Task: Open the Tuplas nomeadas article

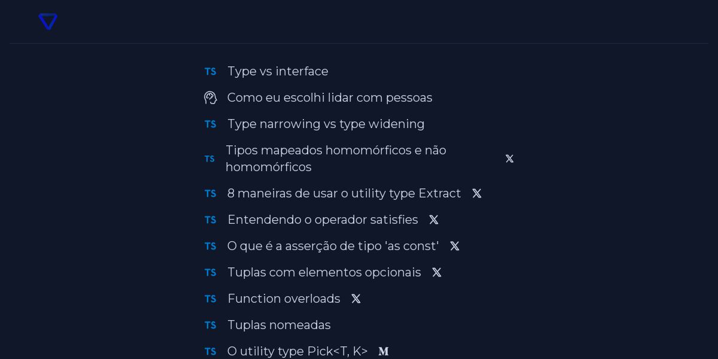Action: pyautogui.click(x=279, y=325)
